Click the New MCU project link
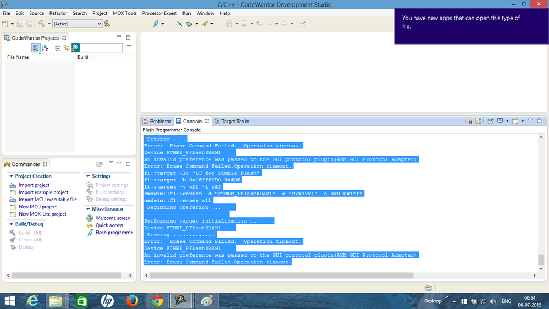Screen dimensions: 549x309 tap(37, 207)
